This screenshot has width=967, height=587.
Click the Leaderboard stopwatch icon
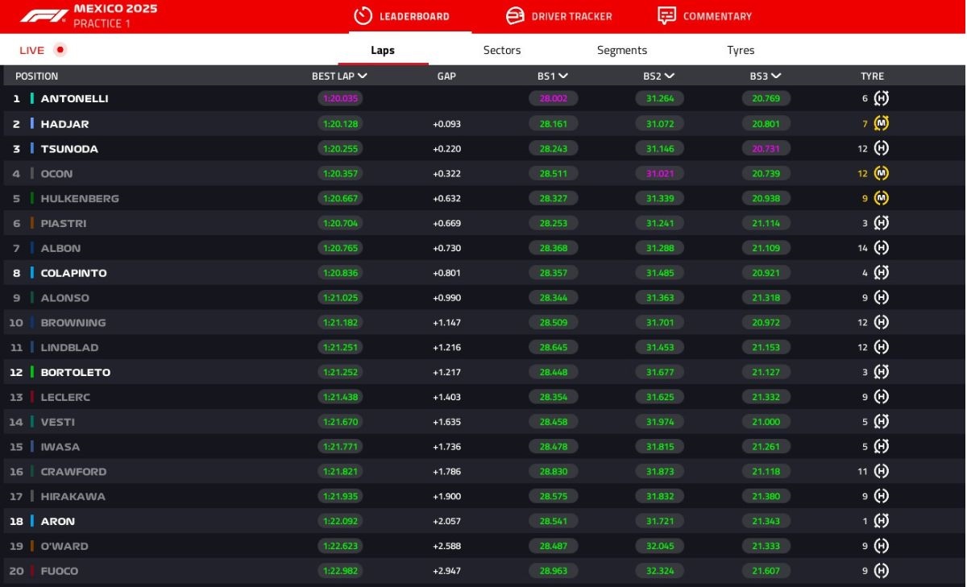pyautogui.click(x=363, y=16)
